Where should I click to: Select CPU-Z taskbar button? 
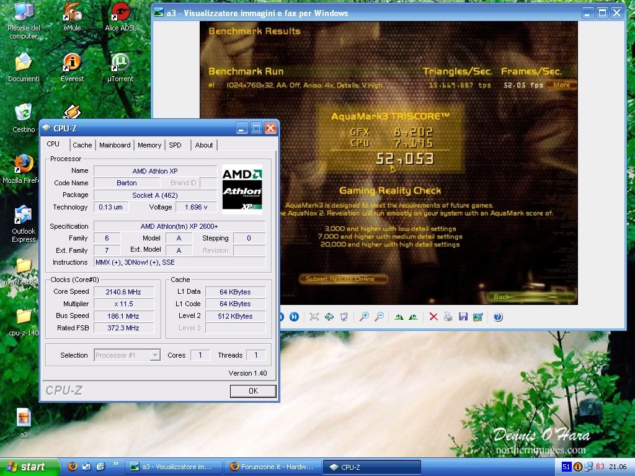[372, 467]
